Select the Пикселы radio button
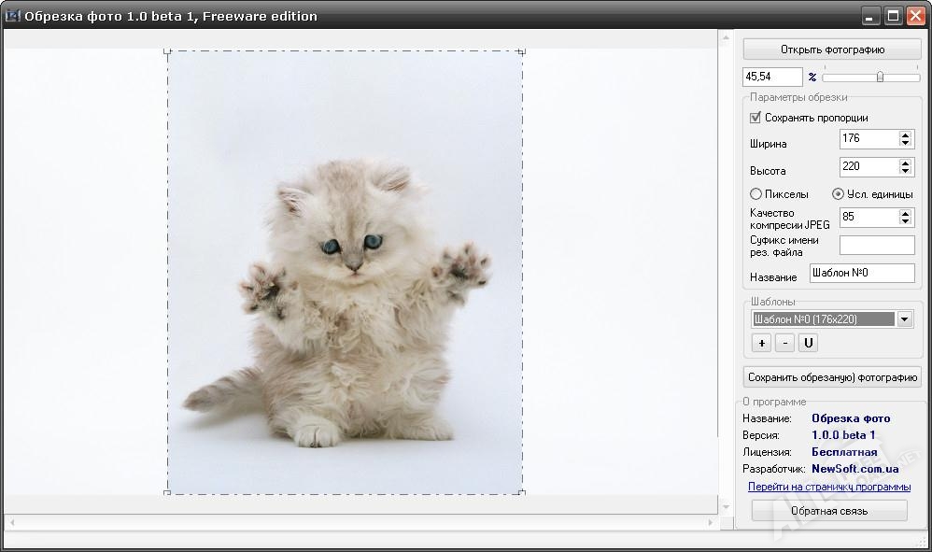 coord(755,194)
